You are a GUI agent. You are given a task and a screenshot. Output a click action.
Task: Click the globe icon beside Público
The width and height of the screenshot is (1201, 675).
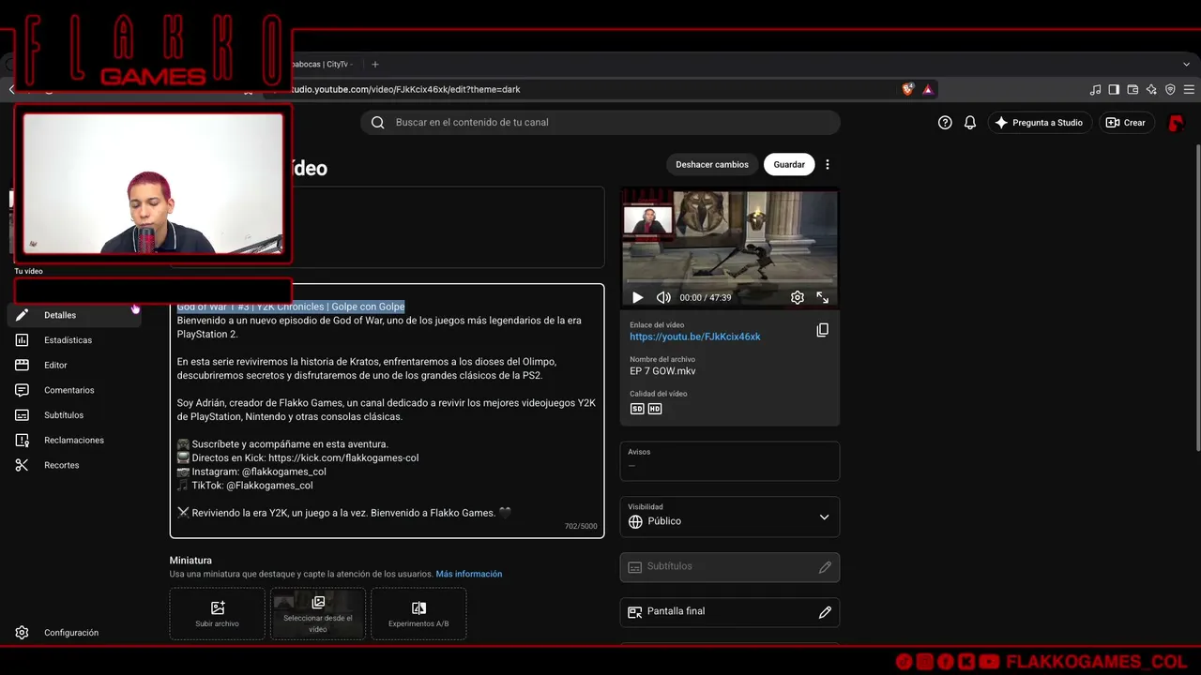coord(635,521)
